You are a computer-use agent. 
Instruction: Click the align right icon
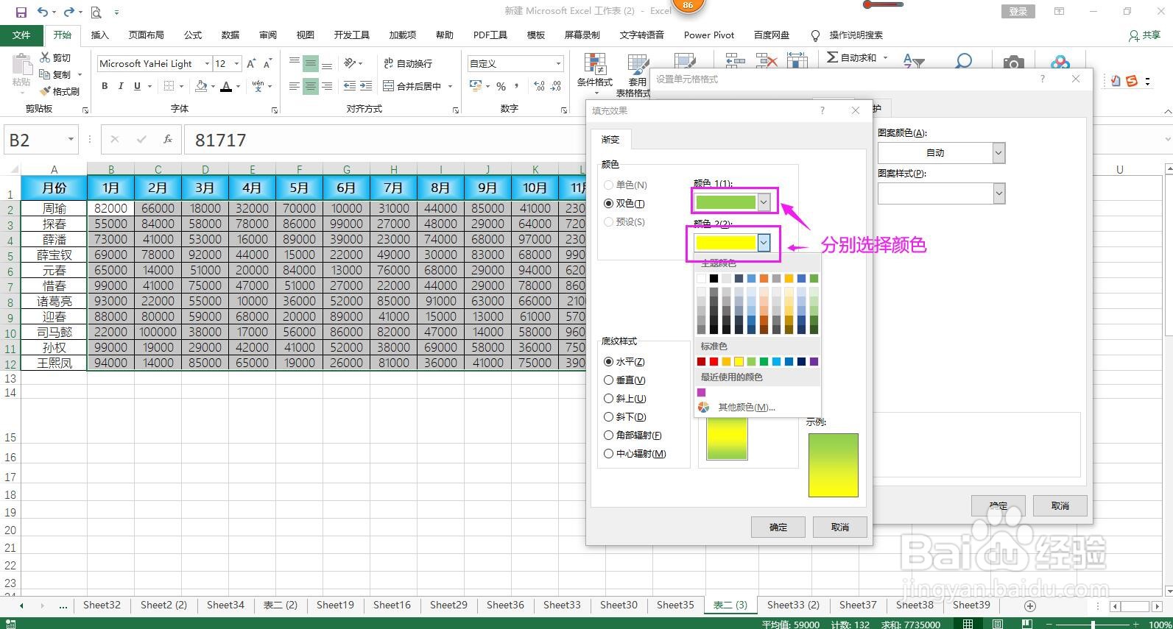pyautogui.click(x=327, y=86)
